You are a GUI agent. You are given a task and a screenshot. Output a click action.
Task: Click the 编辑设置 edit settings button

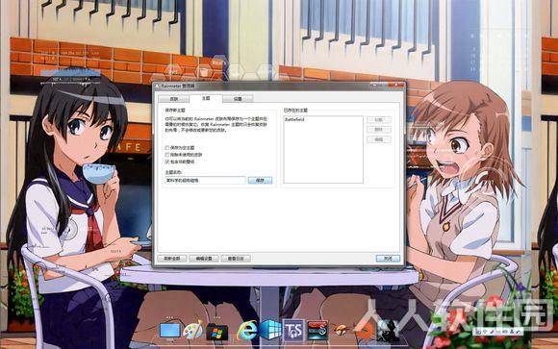[204, 259]
